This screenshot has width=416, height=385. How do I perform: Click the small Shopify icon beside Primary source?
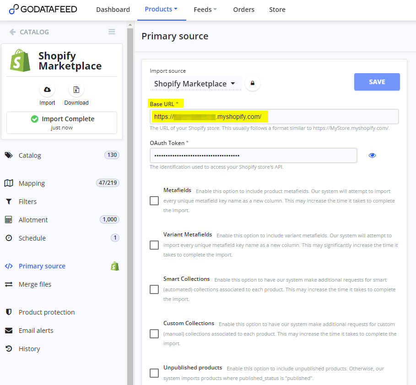click(115, 266)
